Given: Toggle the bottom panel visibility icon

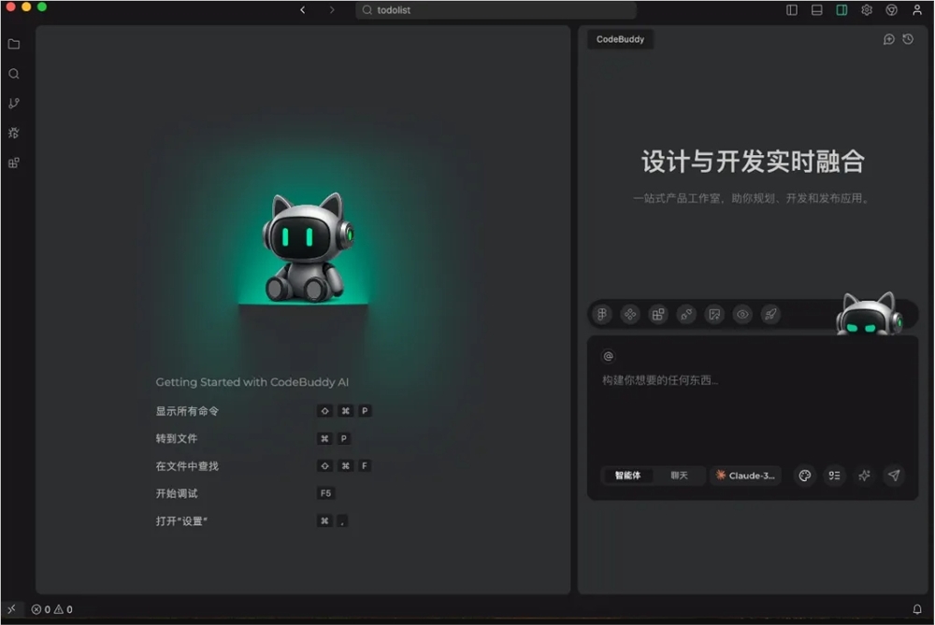Looking at the screenshot, I should tap(815, 9).
